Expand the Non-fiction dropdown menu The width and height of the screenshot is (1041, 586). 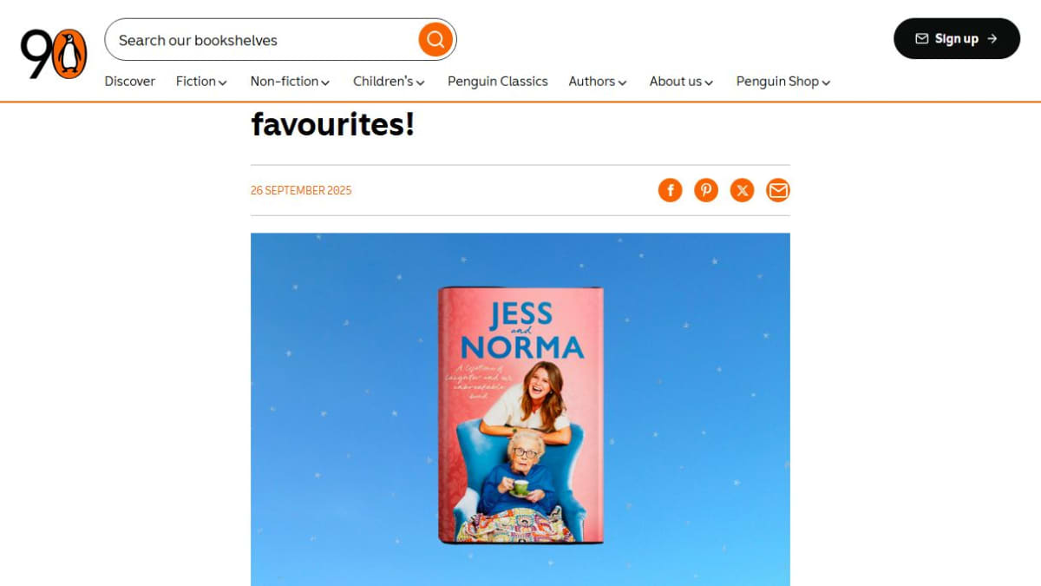point(291,82)
